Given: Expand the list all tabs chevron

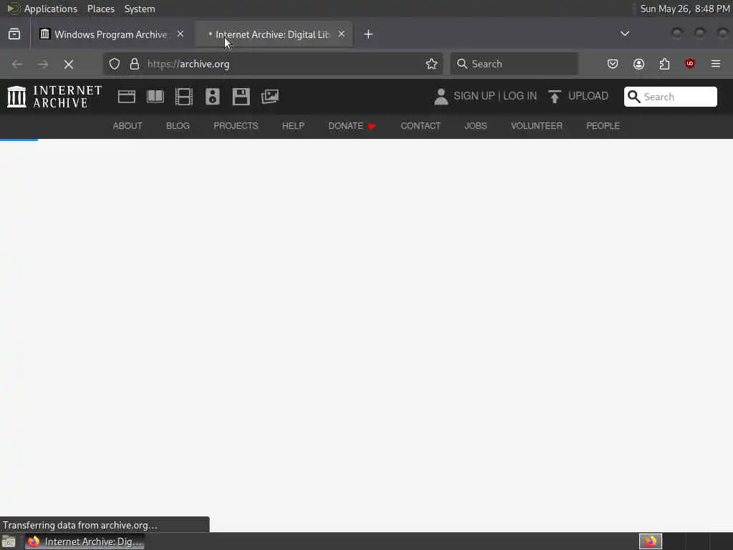Looking at the screenshot, I should (624, 34).
